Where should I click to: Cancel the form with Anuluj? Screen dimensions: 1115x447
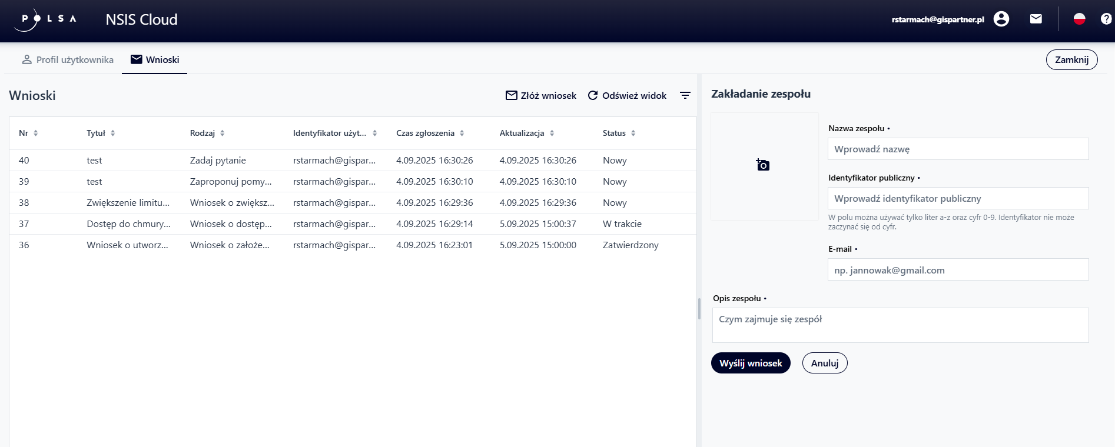[x=824, y=363]
